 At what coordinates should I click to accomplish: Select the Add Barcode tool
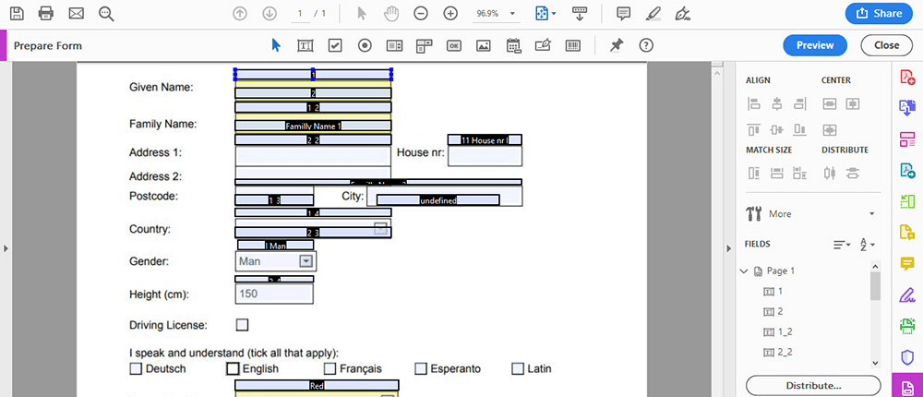pos(572,45)
